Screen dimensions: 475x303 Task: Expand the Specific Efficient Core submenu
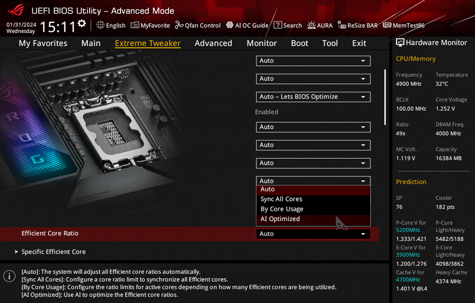click(x=54, y=252)
